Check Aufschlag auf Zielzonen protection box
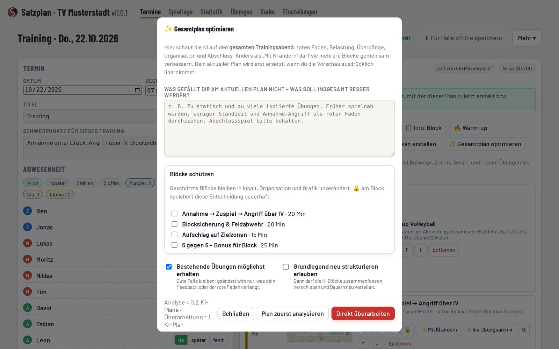The image size is (559, 349). point(174,235)
